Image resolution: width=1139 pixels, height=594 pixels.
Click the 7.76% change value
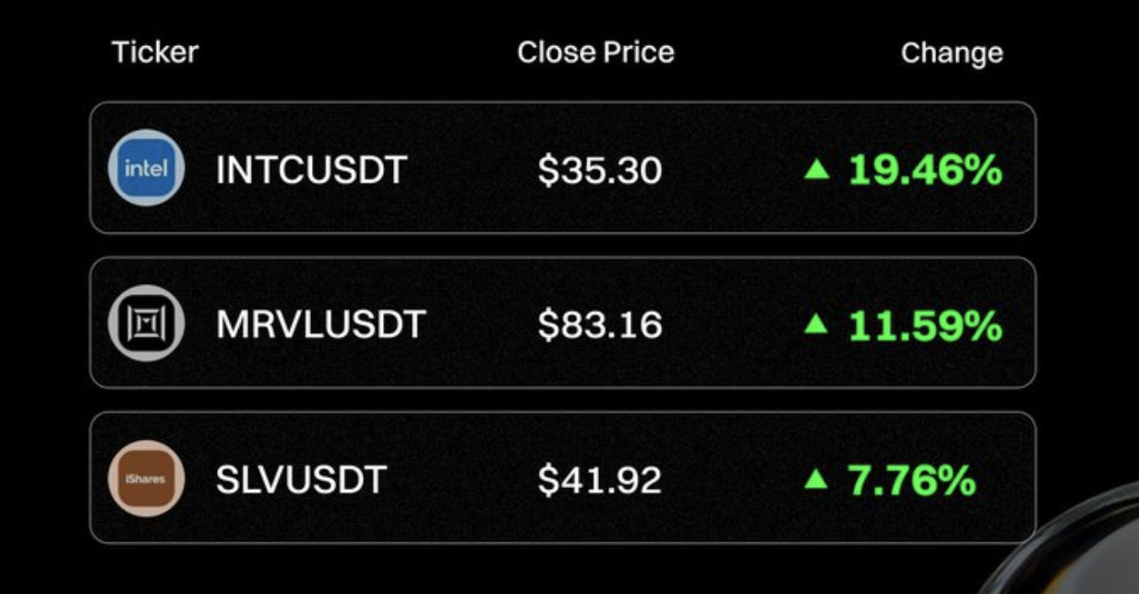[x=912, y=480]
